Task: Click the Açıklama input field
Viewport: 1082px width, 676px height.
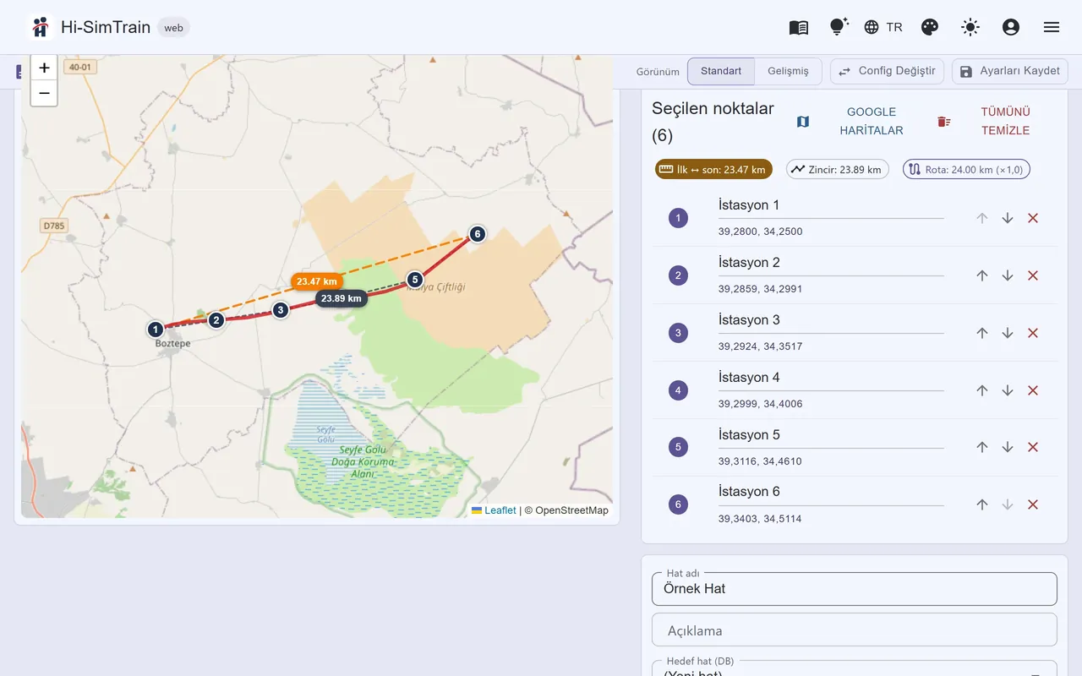Action: click(855, 630)
